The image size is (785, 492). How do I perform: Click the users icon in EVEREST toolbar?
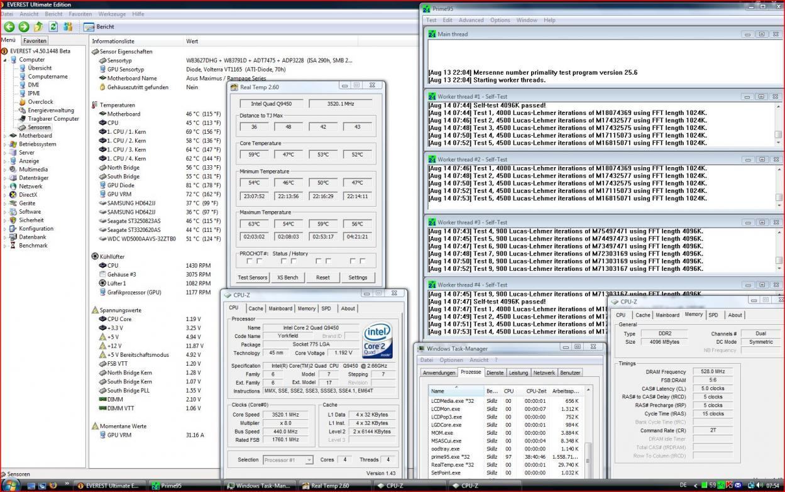tap(68, 27)
